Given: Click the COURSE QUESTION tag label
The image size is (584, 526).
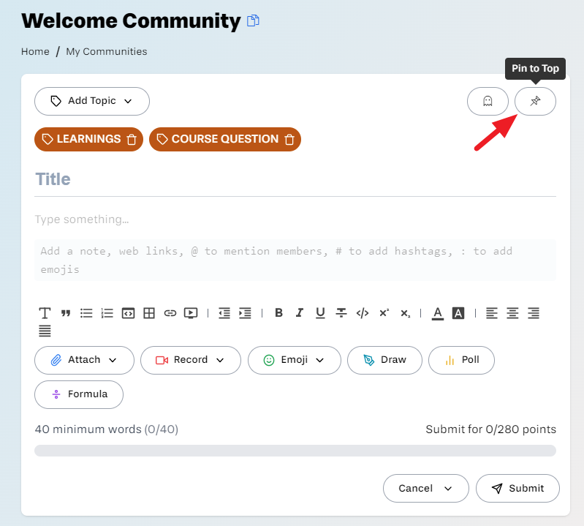Looking at the screenshot, I should tap(225, 139).
